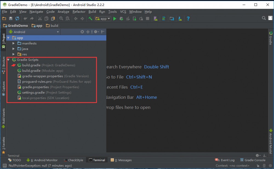274x169 pixels.
Task: Click the Synchronize refresh icon
Action: point(17,19)
